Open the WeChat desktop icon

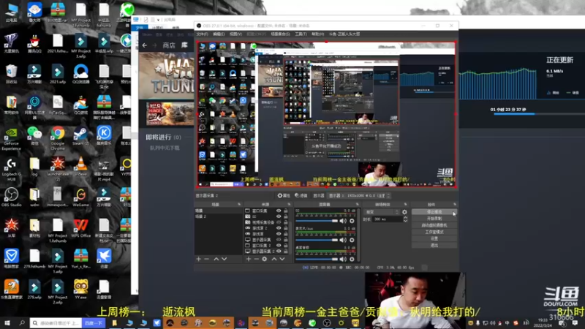pos(34,136)
